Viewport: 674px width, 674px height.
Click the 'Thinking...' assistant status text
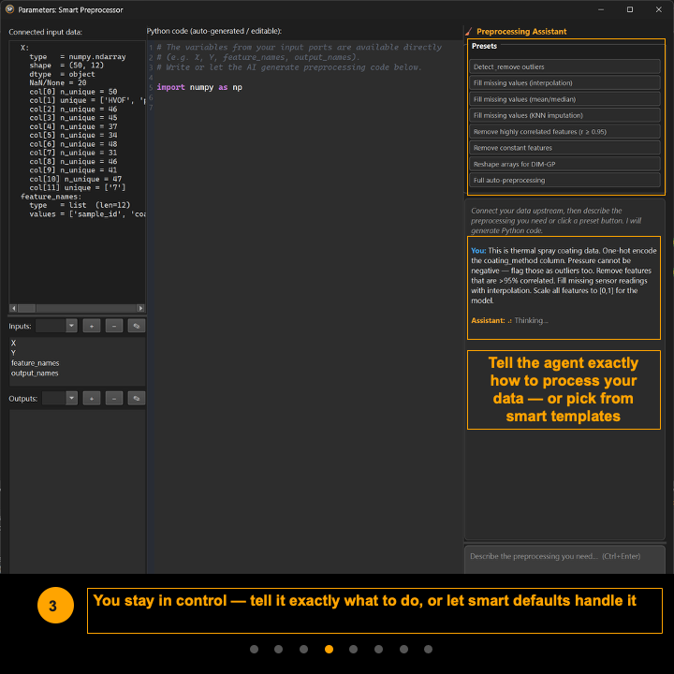pyautogui.click(x=531, y=320)
